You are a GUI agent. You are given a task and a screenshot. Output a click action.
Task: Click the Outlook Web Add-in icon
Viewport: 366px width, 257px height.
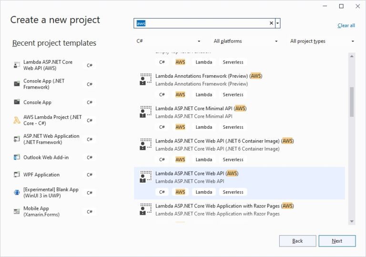tap(17, 157)
